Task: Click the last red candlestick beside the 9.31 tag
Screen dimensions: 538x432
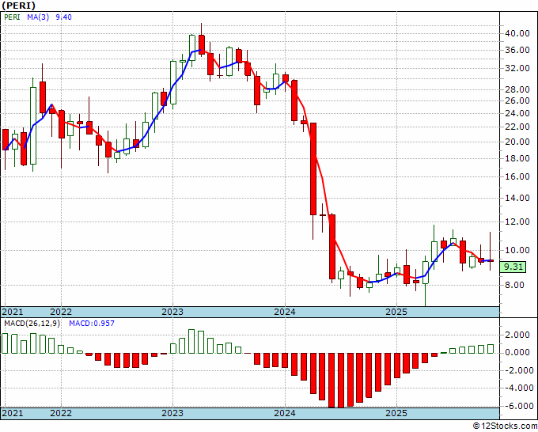Action: (490, 261)
